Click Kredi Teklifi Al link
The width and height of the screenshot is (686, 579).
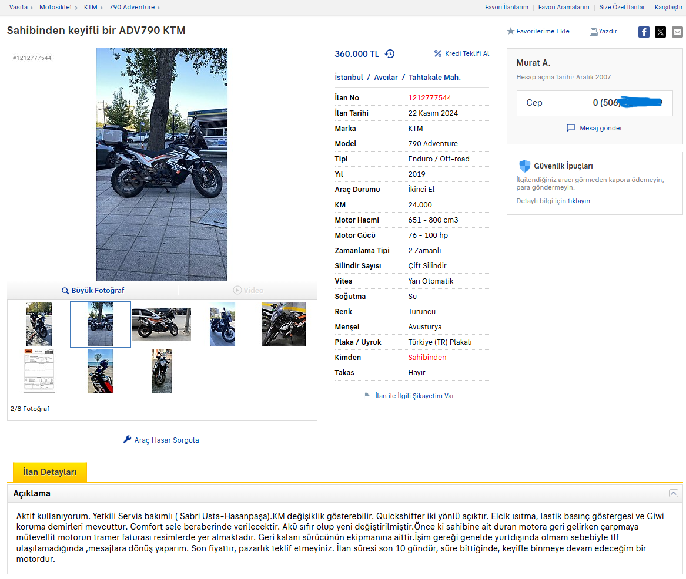pos(467,53)
